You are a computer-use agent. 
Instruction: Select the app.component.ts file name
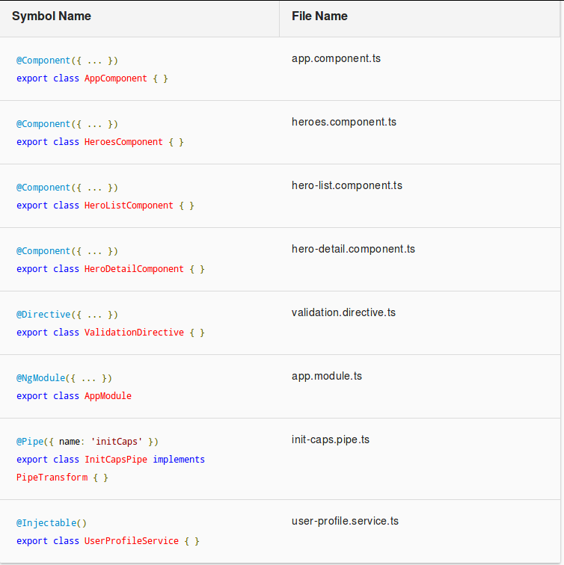336,58
